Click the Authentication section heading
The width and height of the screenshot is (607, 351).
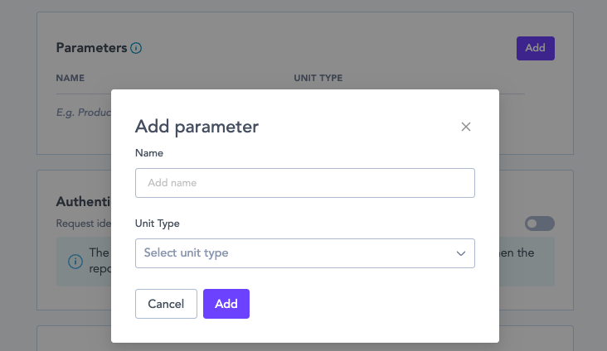pos(83,202)
